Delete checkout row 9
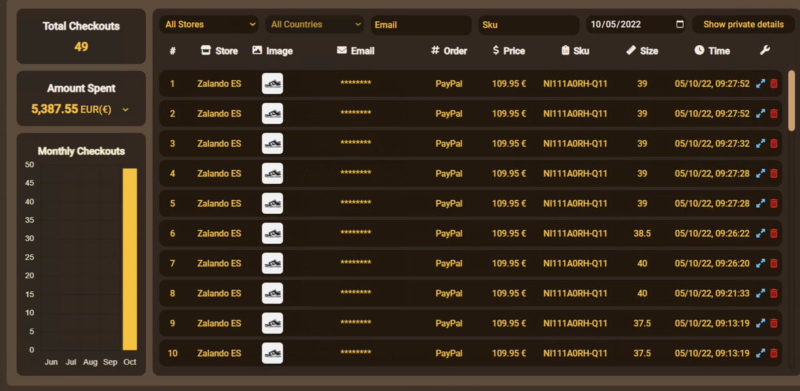 774,324
